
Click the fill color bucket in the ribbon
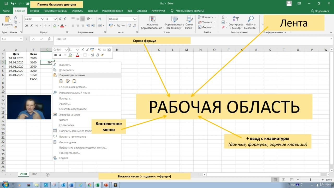[x=54, y=26]
